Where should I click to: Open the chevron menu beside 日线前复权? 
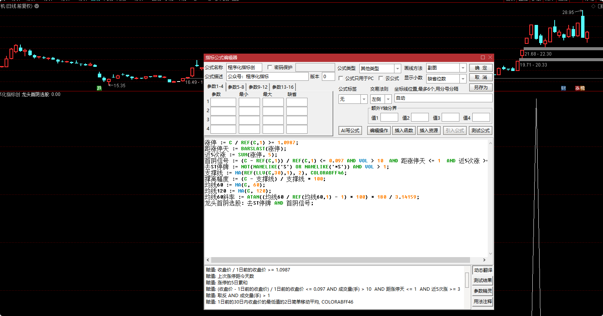click(37, 6)
